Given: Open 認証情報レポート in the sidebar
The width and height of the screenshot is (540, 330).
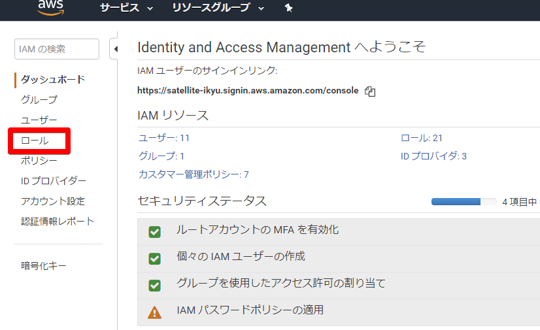Looking at the screenshot, I should (58, 222).
